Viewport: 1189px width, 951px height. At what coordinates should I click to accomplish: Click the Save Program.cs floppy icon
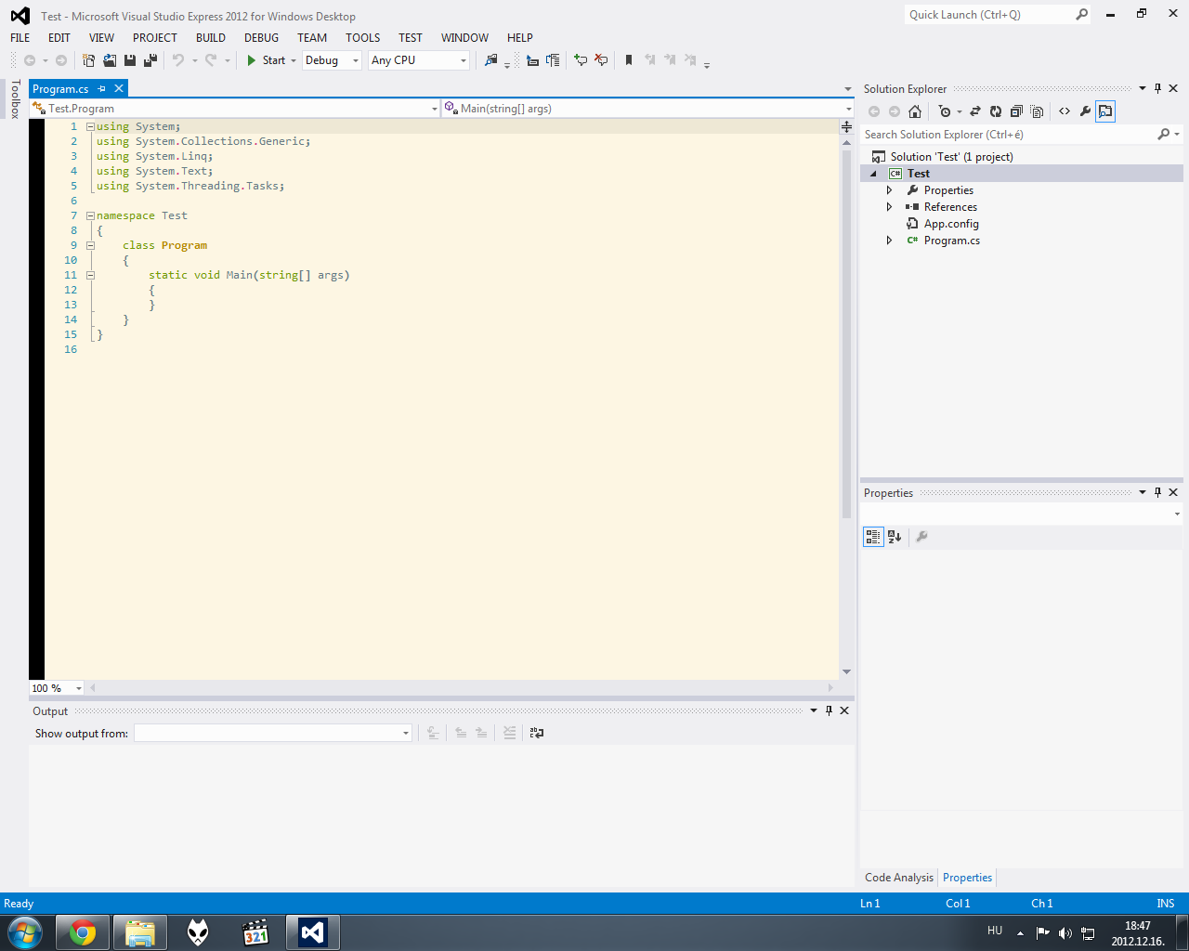pyautogui.click(x=130, y=60)
